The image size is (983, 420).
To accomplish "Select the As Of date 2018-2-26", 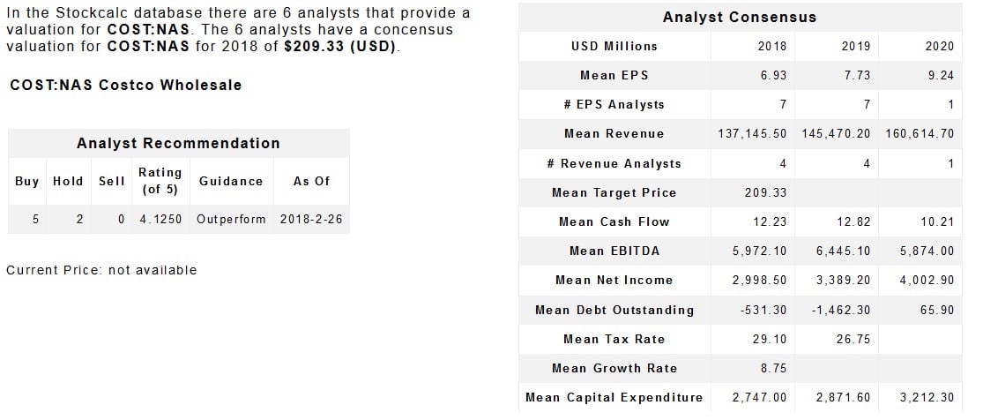I will coord(310,219).
